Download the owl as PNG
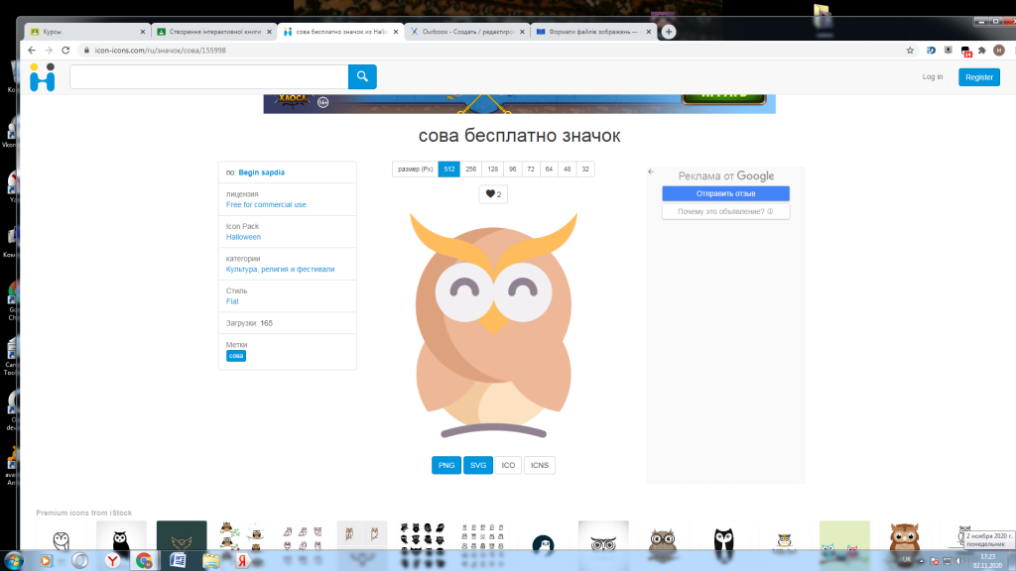The width and height of the screenshot is (1016, 571). [446, 465]
